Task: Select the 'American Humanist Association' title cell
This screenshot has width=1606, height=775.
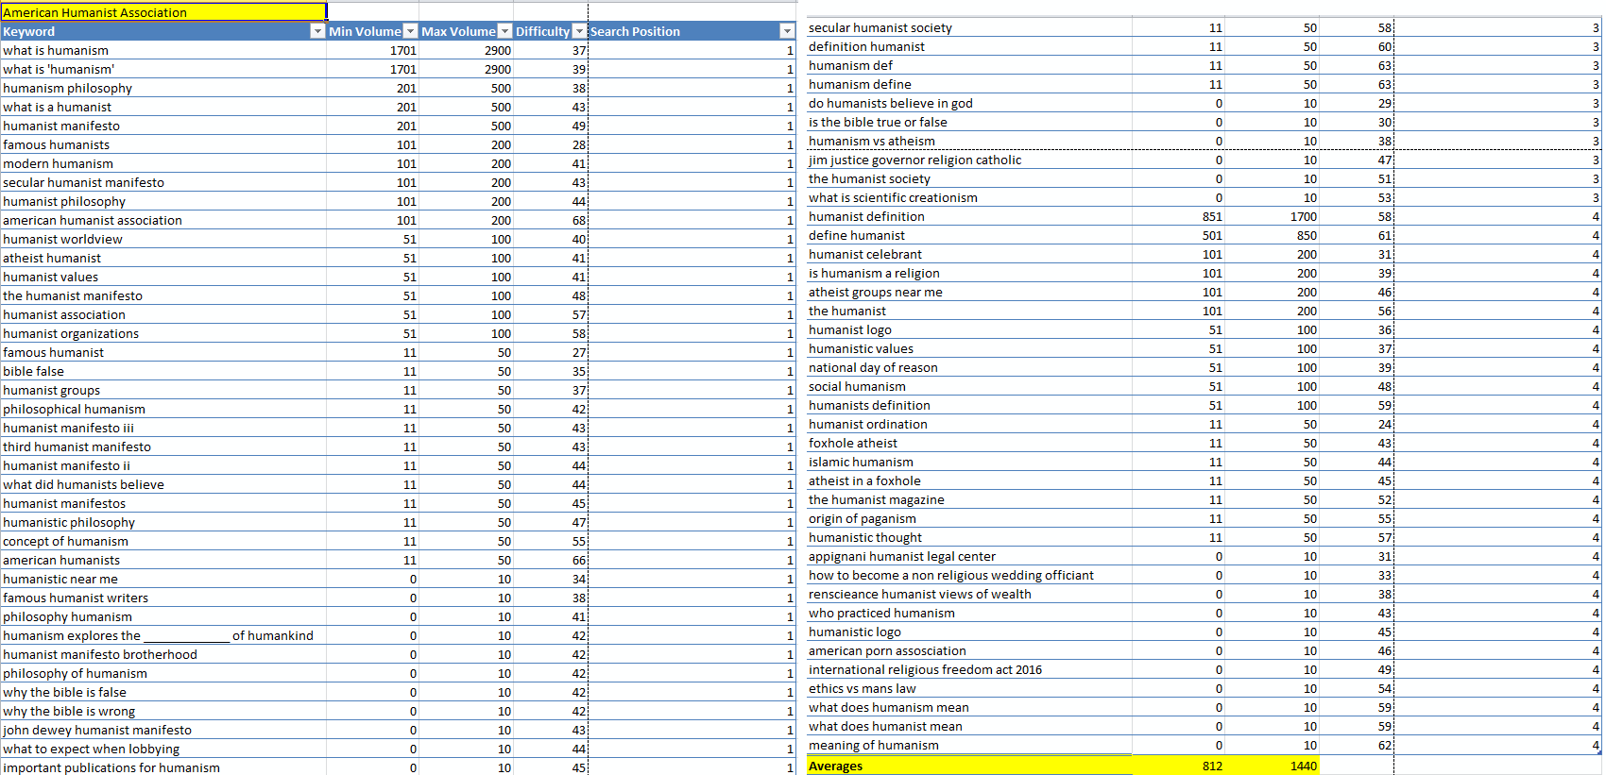Action: click(x=163, y=12)
